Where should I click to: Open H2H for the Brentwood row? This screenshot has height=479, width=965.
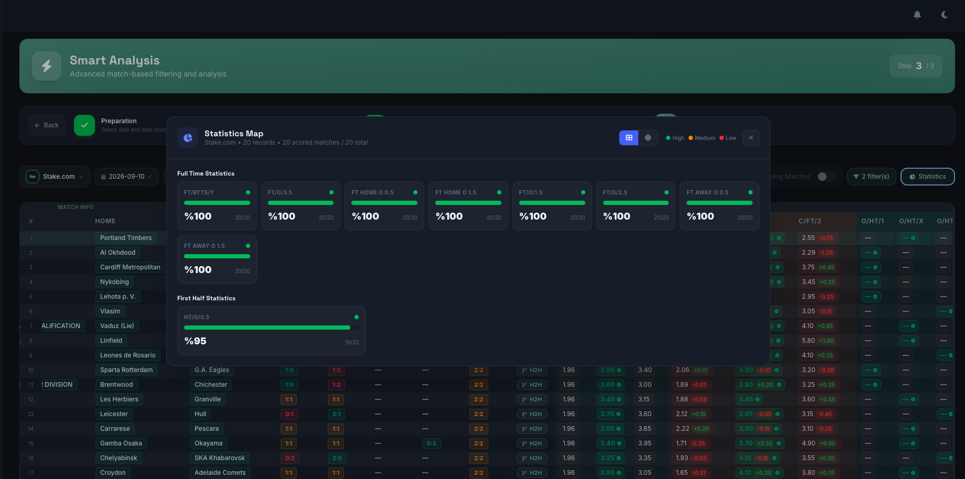[x=532, y=385]
